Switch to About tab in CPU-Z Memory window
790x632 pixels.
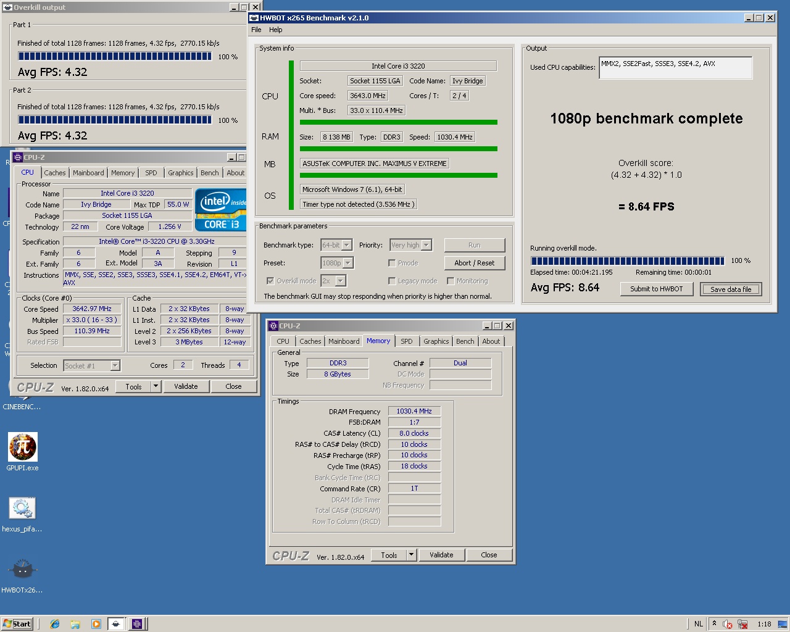[491, 341]
